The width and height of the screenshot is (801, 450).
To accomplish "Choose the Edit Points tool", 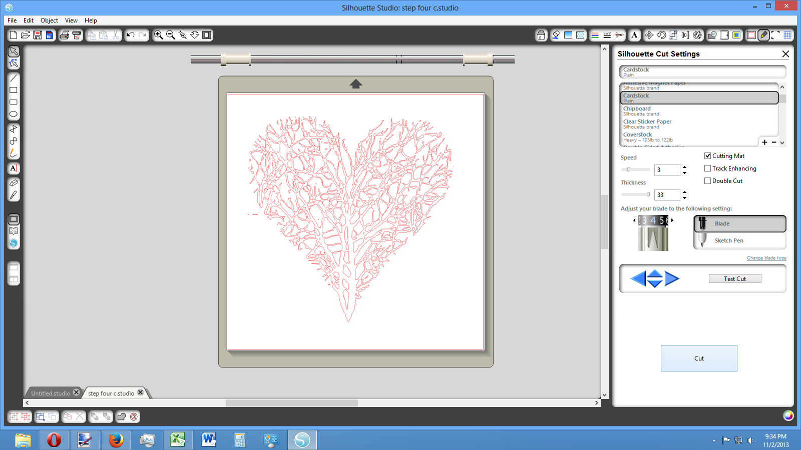I will click(14, 63).
